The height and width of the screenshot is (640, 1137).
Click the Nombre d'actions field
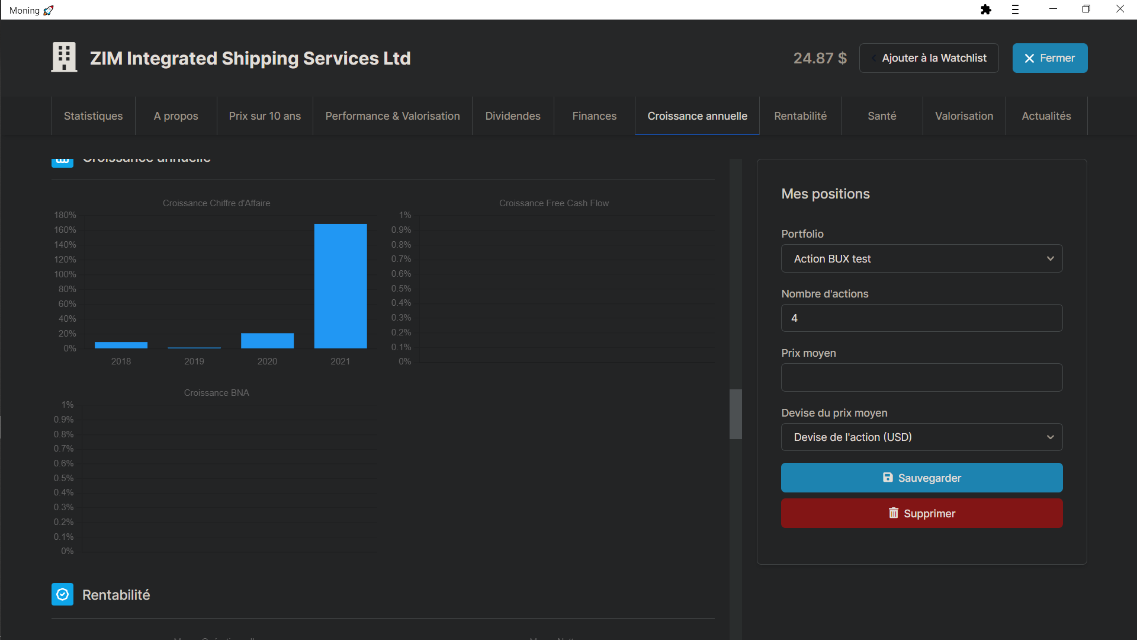(x=921, y=318)
